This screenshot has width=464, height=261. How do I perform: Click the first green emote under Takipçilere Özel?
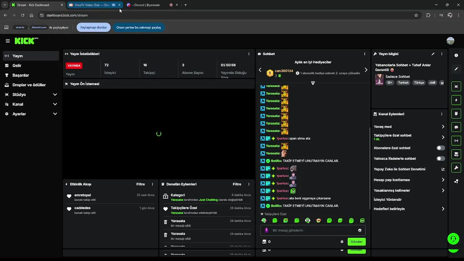coord(264,220)
